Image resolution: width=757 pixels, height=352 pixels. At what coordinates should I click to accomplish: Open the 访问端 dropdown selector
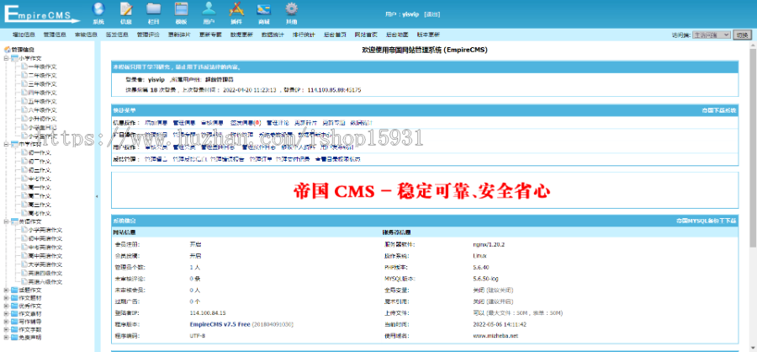click(711, 35)
